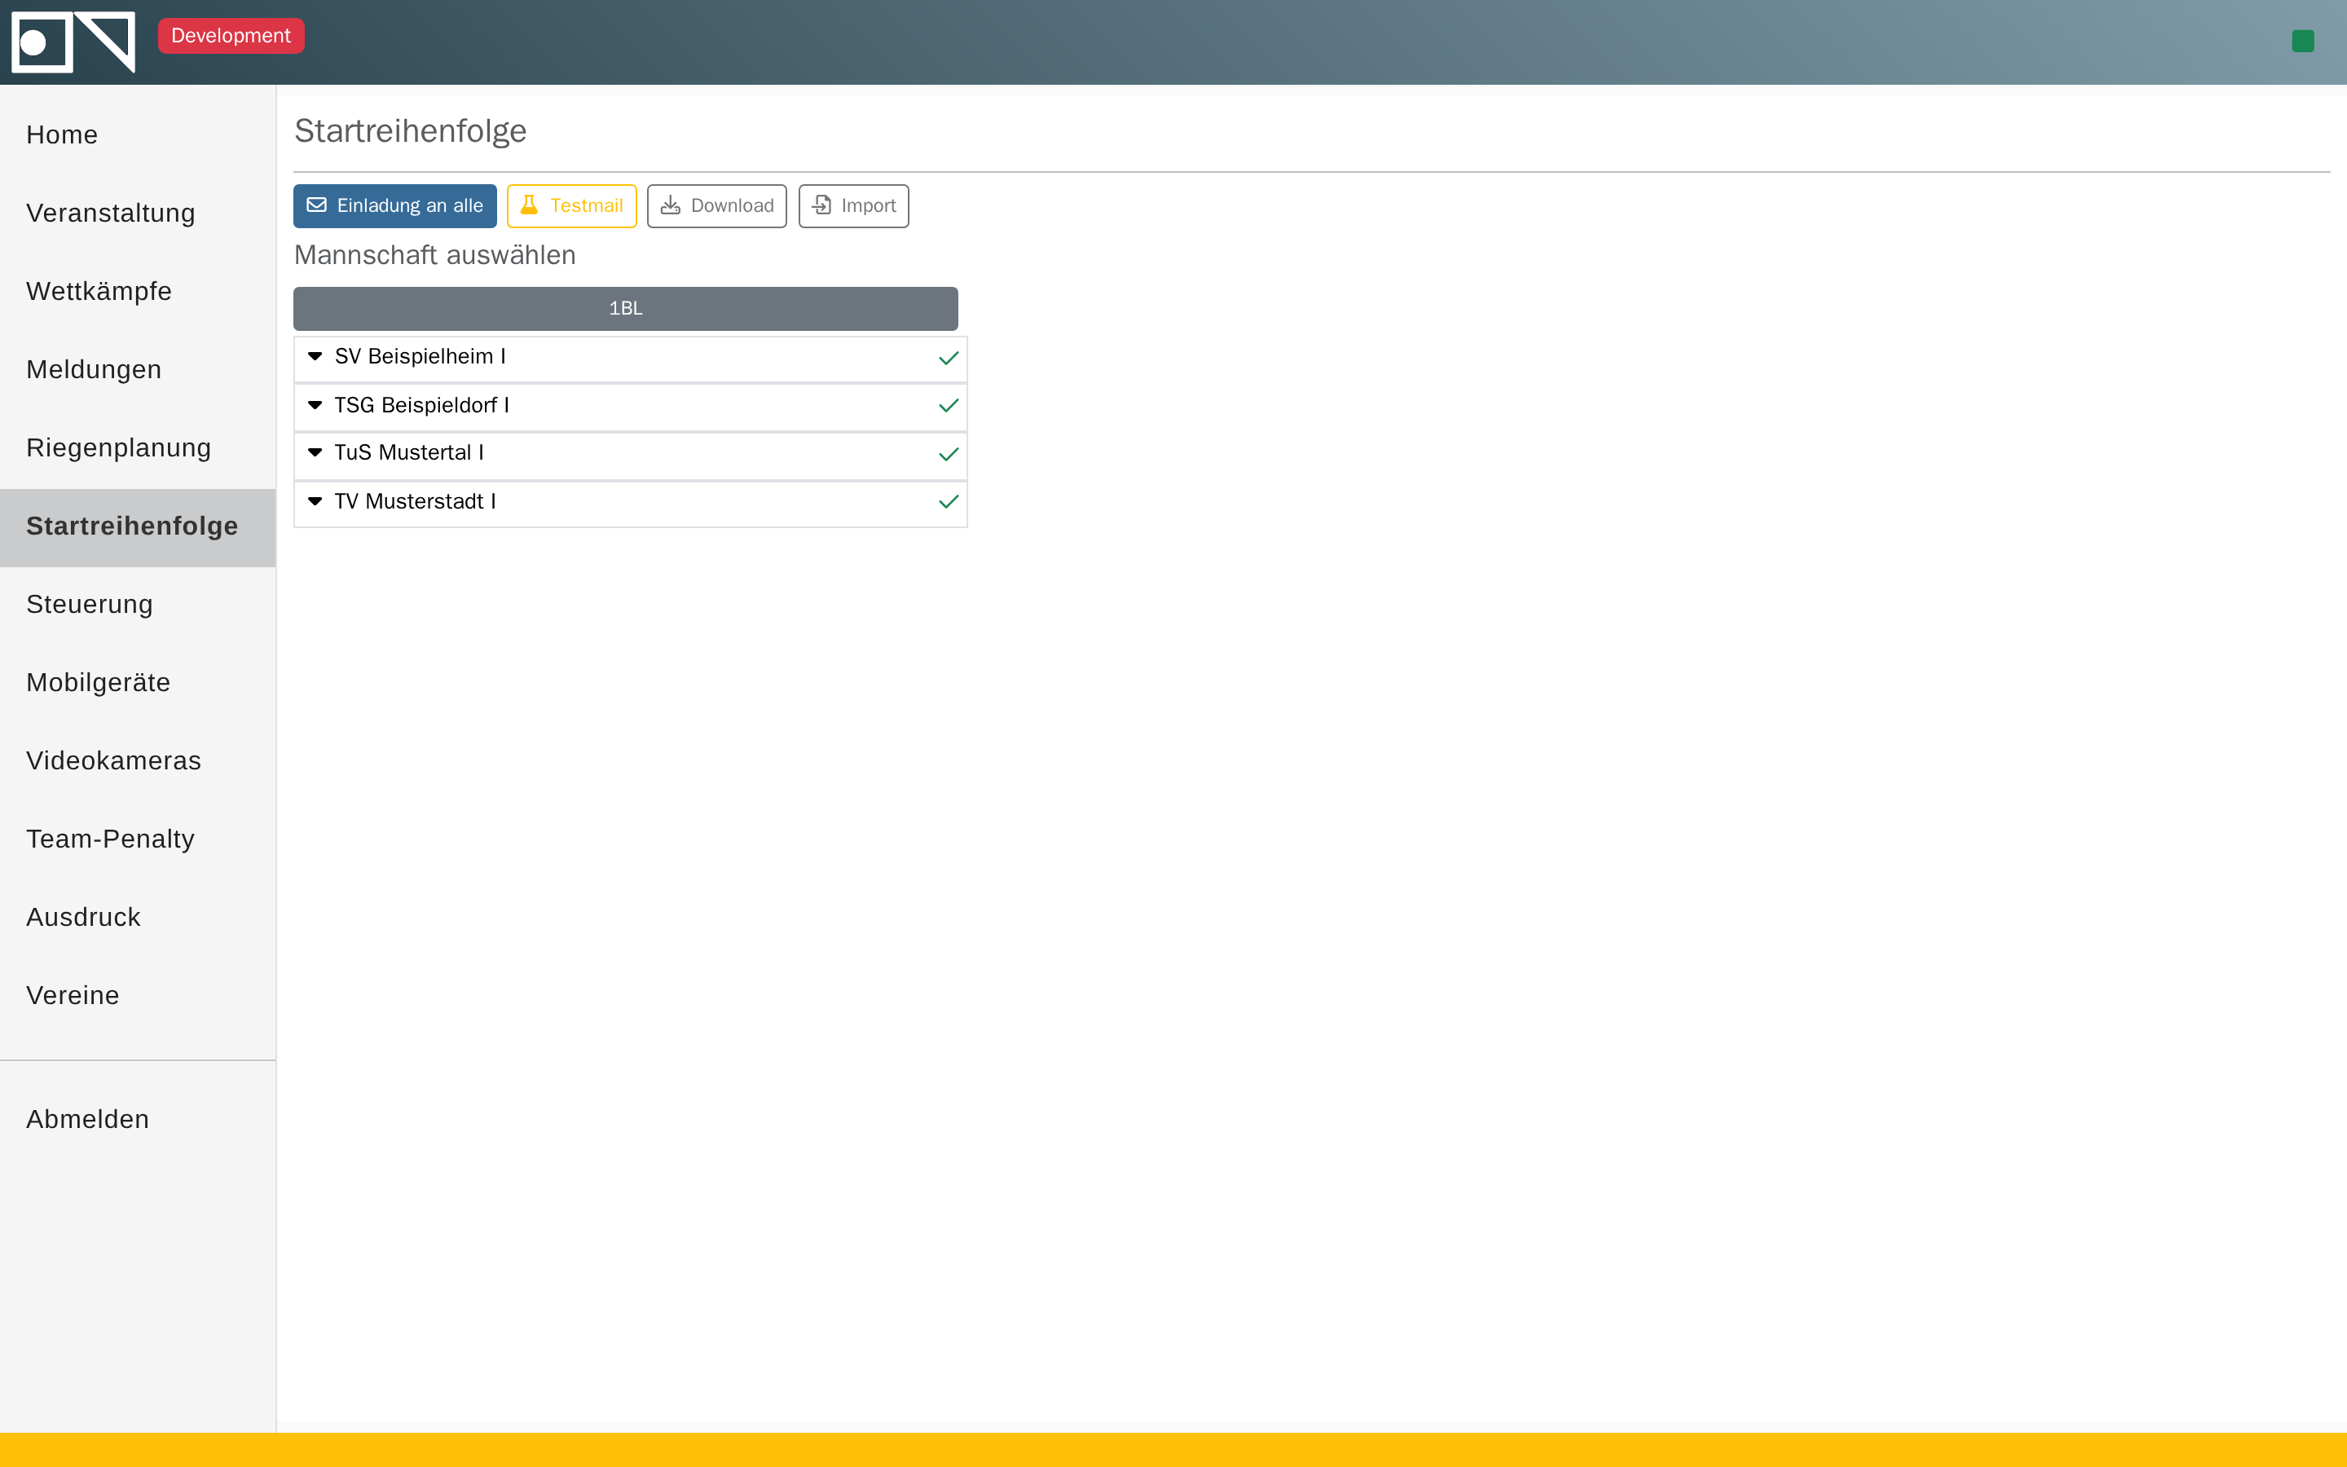Open the Steuerung page
Screen dimensions: 2347x1467
click(138, 605)
